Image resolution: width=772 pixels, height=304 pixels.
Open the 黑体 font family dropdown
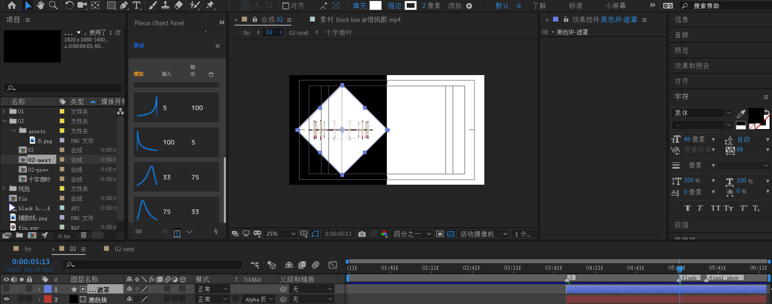click(x=702, y=113)
